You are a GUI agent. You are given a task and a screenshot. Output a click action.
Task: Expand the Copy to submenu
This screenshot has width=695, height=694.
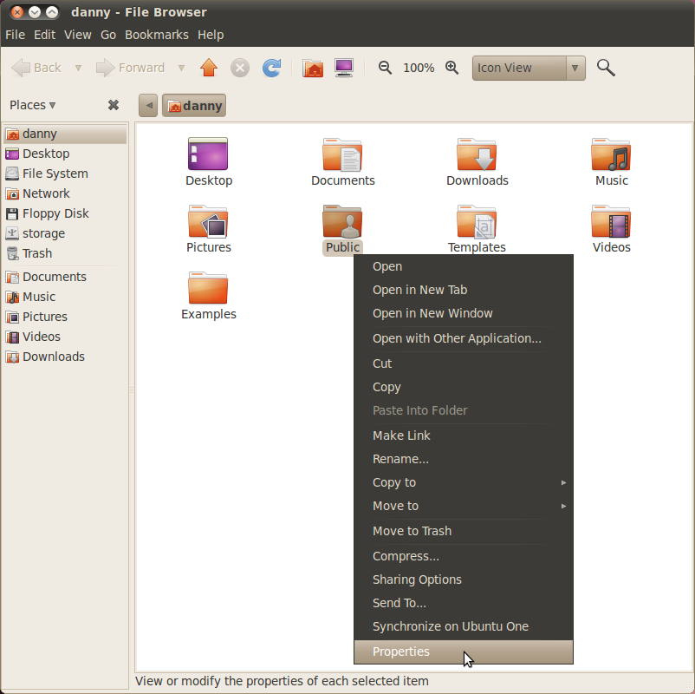point(464,482)
